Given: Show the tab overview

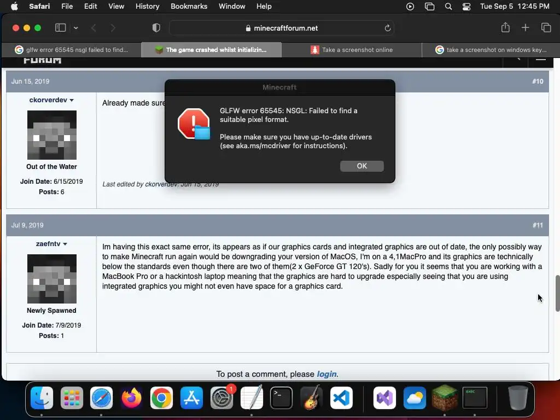Looking at the screenshot, I should 546,28.
